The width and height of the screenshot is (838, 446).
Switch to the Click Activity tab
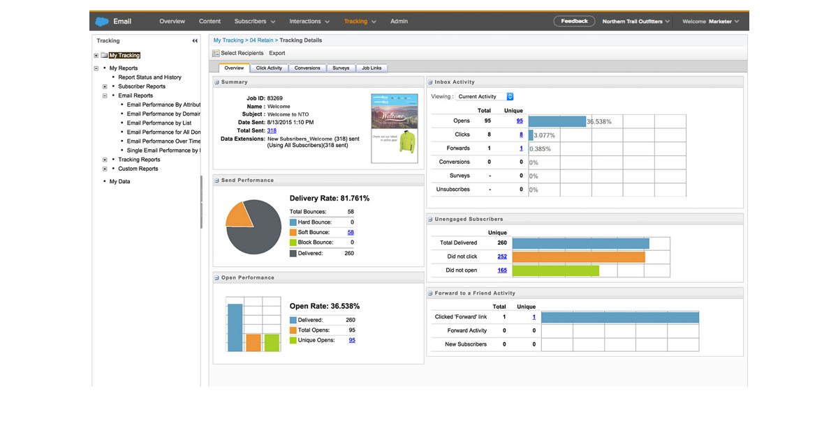(x=269, y=68)
